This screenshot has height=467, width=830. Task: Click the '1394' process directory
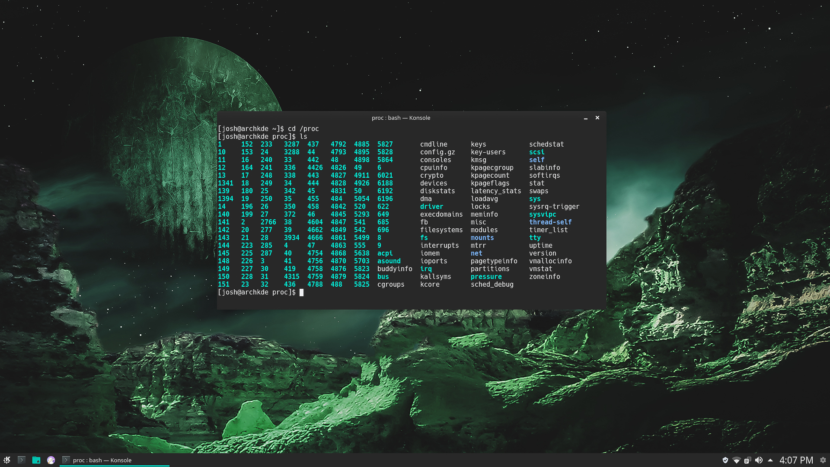pos(225,199)
